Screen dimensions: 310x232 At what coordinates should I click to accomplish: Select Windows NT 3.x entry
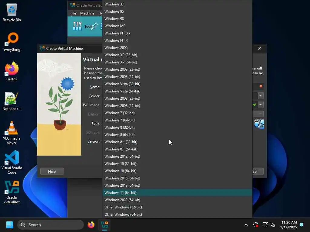[177, 33]
